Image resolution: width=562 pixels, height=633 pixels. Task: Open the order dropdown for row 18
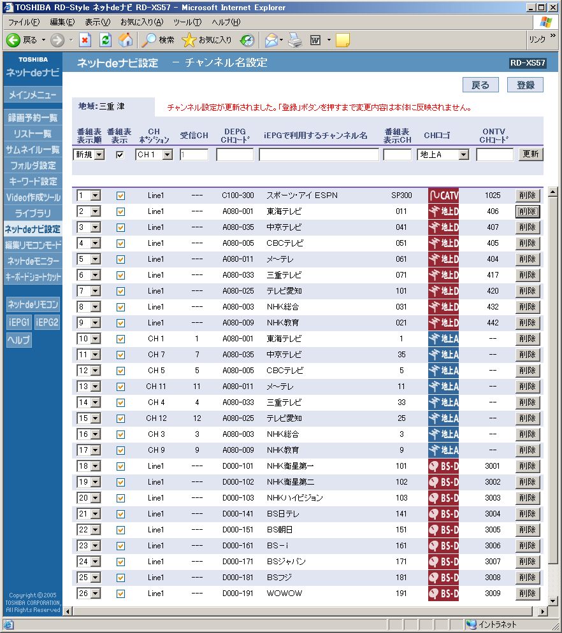[x=89, y=466]
